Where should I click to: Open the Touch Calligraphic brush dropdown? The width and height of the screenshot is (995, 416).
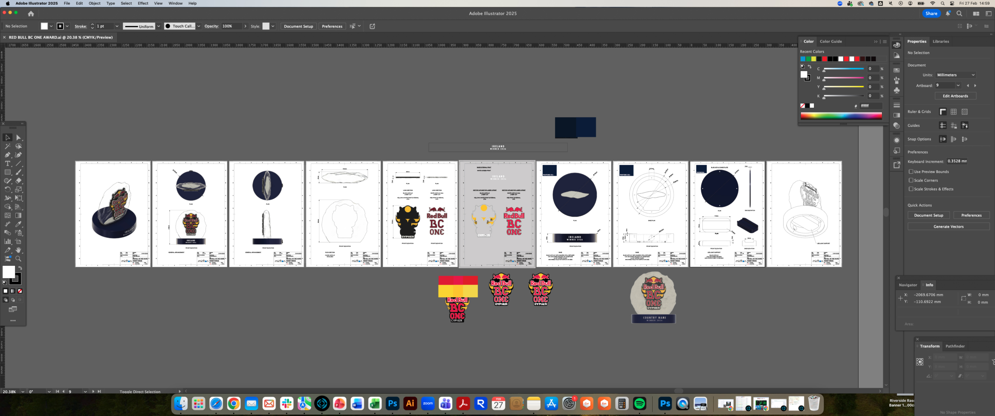point(199,26)
